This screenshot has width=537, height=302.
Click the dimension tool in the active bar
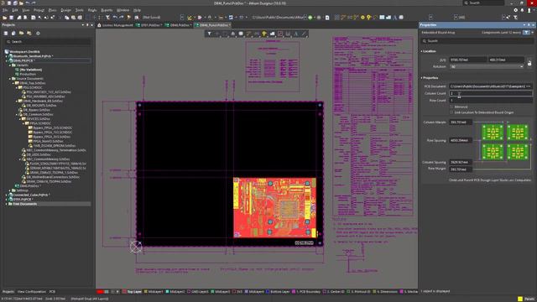(x=288, y=34)
